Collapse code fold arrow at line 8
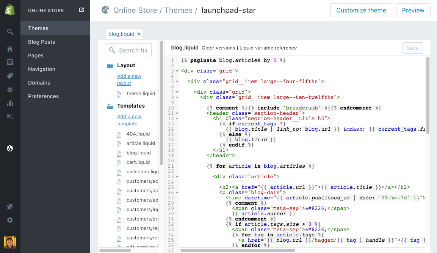The height and width of the screenshot is (253, 437). click(x=177, y=97)
